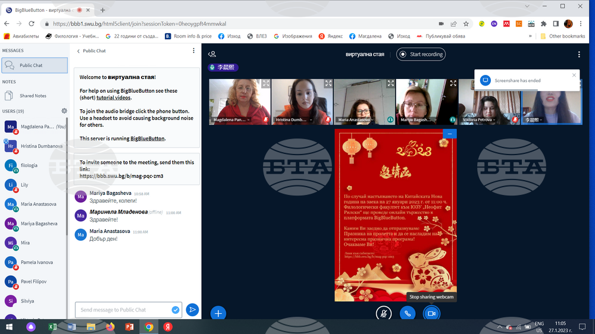Hide Public Chat using the back arrow

tap(79, 51)
